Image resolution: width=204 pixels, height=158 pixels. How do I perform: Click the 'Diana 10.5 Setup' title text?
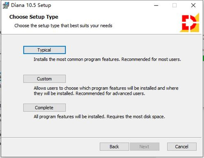(x=31, y=5)
